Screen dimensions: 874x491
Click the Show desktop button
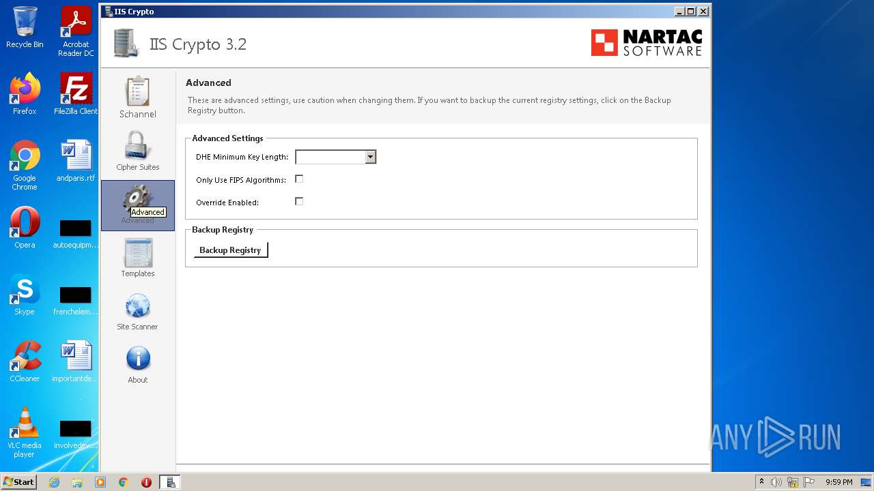(x=866, y=482)
